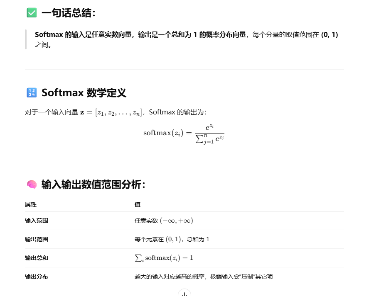
Task: Click the '输出范围' table cell
Action: (37, 239)
